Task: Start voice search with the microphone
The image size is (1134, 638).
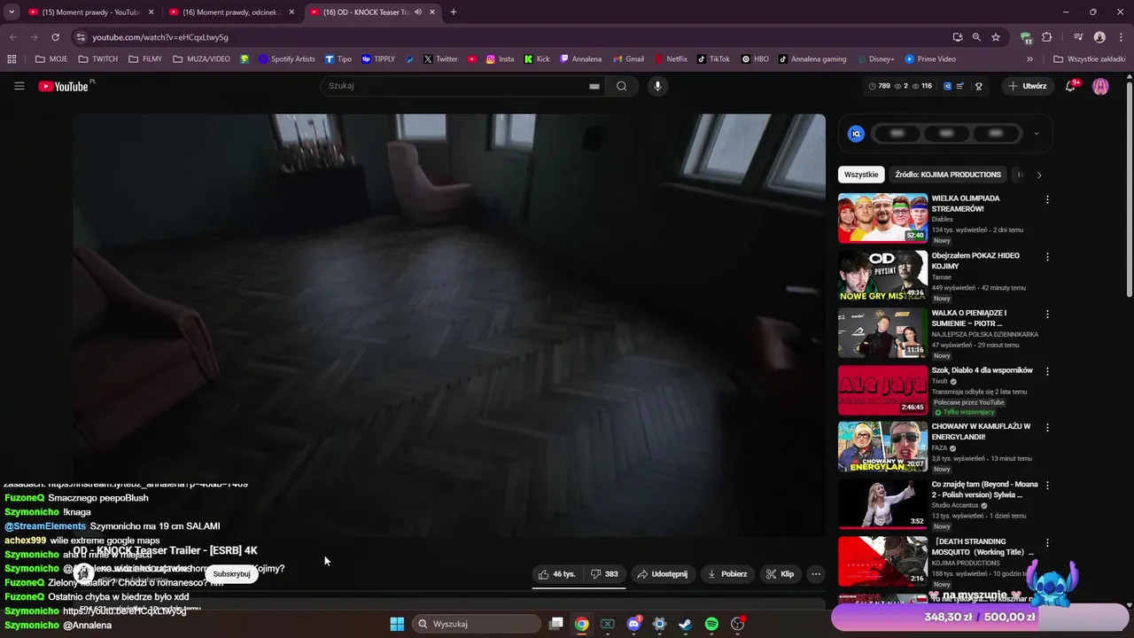Action: click(x=657, y=86)
